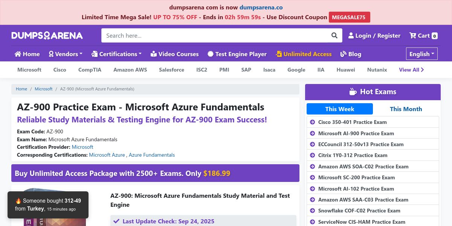Image resolution: width=452 pixels, height=226 pixels.
Task: Click the arrow icon beside Amazon AWS SAA-C03
Action: click(x=312, y=200)
